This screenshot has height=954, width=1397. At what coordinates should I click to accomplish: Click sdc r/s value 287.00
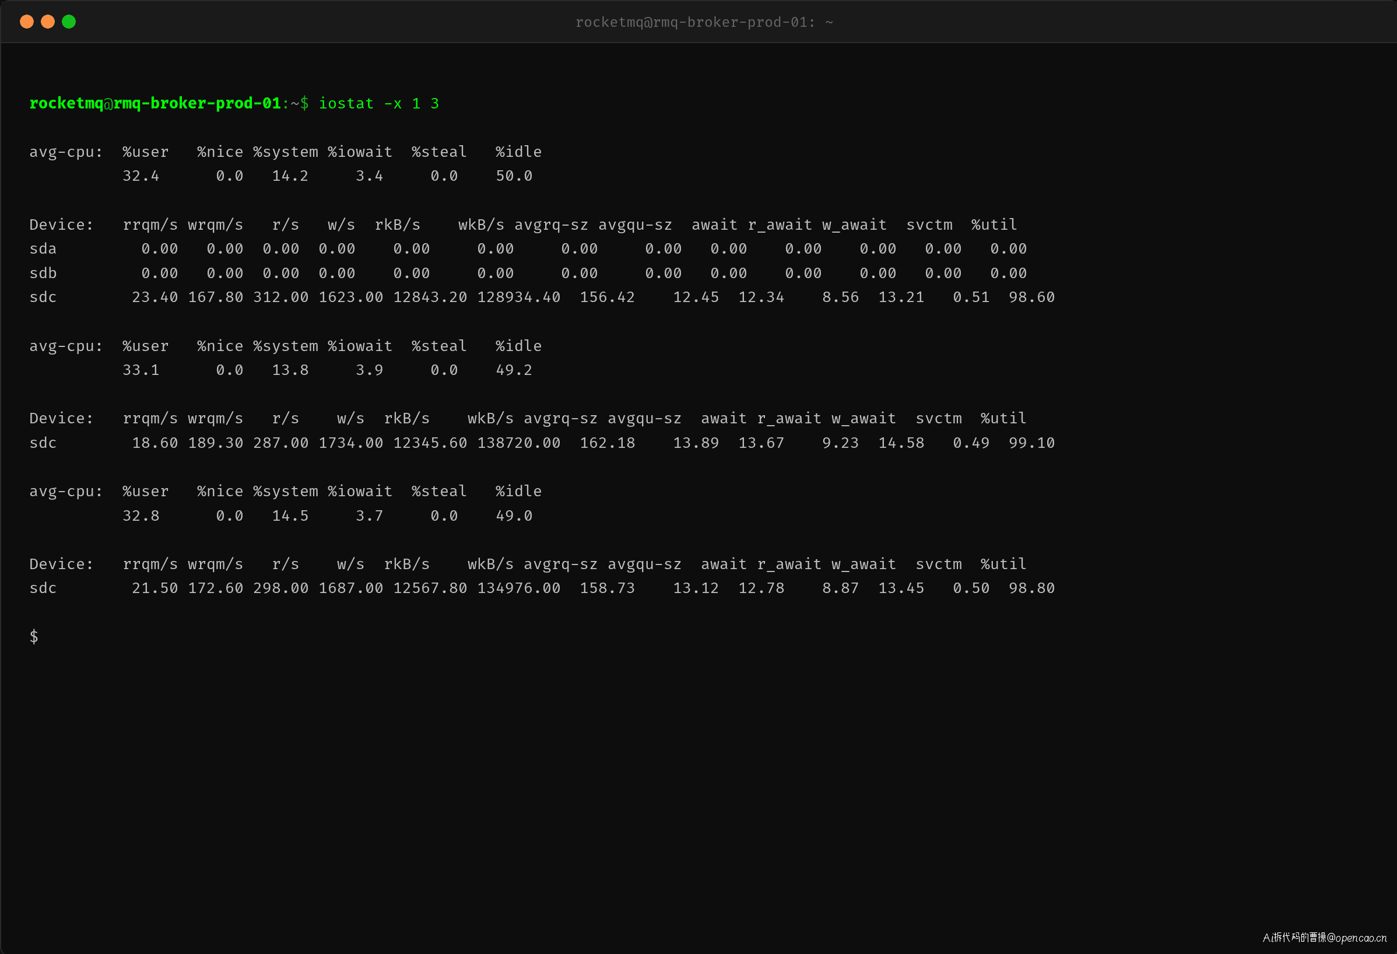pos(280,443)
